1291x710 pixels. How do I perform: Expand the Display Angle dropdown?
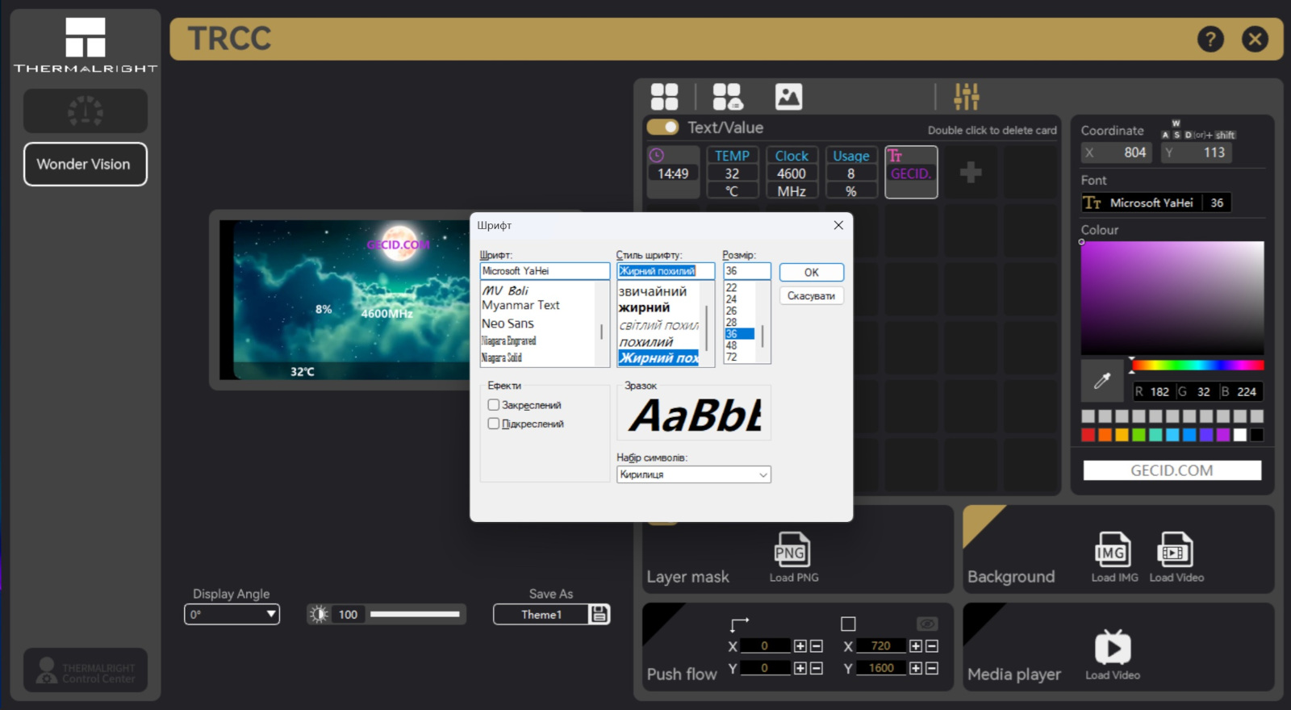(x=271, y=614)
